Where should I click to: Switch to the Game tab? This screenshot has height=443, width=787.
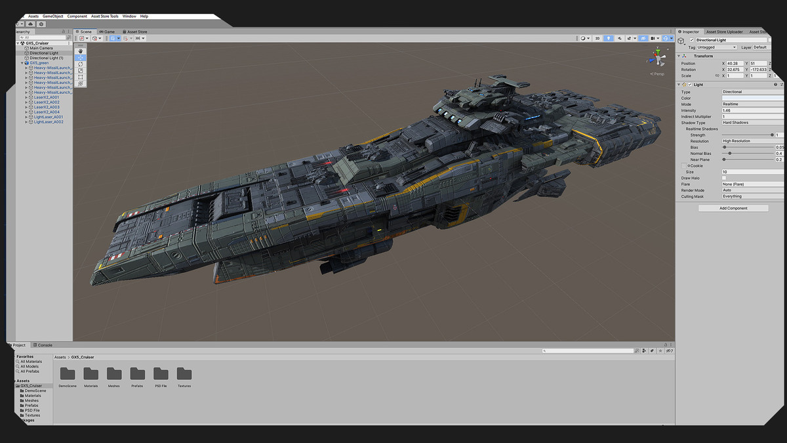pos(107,32)
